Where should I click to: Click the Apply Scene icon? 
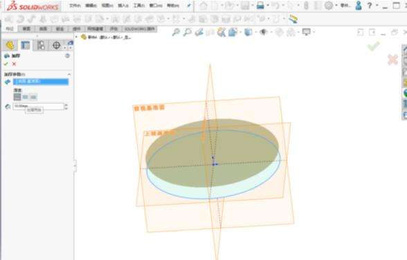pyautogui.click(x=291, y=32)
